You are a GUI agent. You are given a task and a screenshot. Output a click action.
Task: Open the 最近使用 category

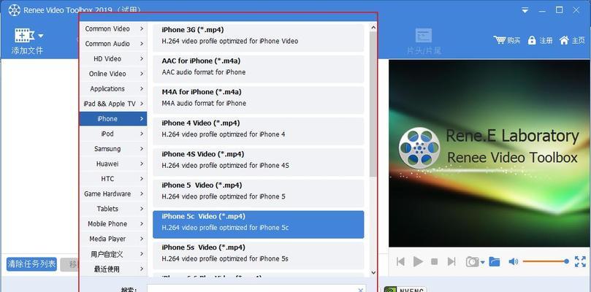pyautogui.click(x=113, y=269)
